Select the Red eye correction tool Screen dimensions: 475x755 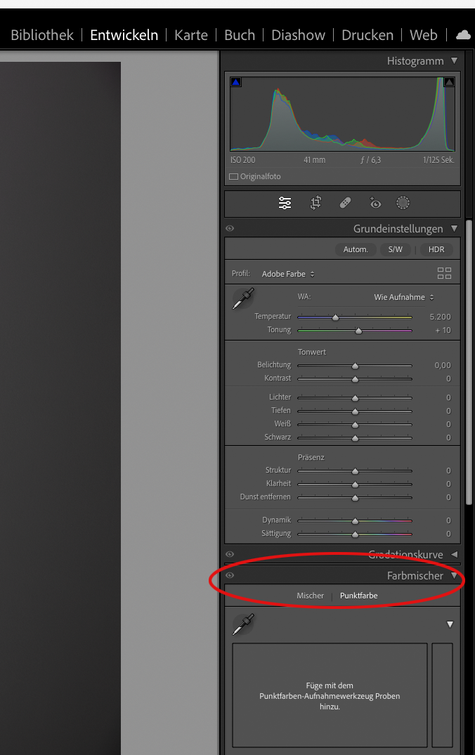tap(375, 203)
